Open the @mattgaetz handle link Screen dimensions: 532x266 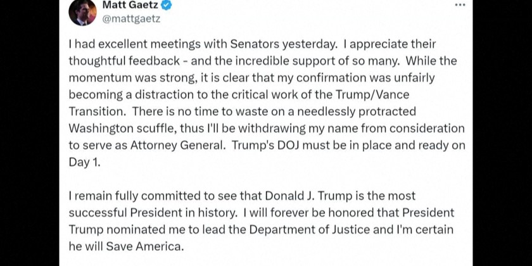coord(131,18)
